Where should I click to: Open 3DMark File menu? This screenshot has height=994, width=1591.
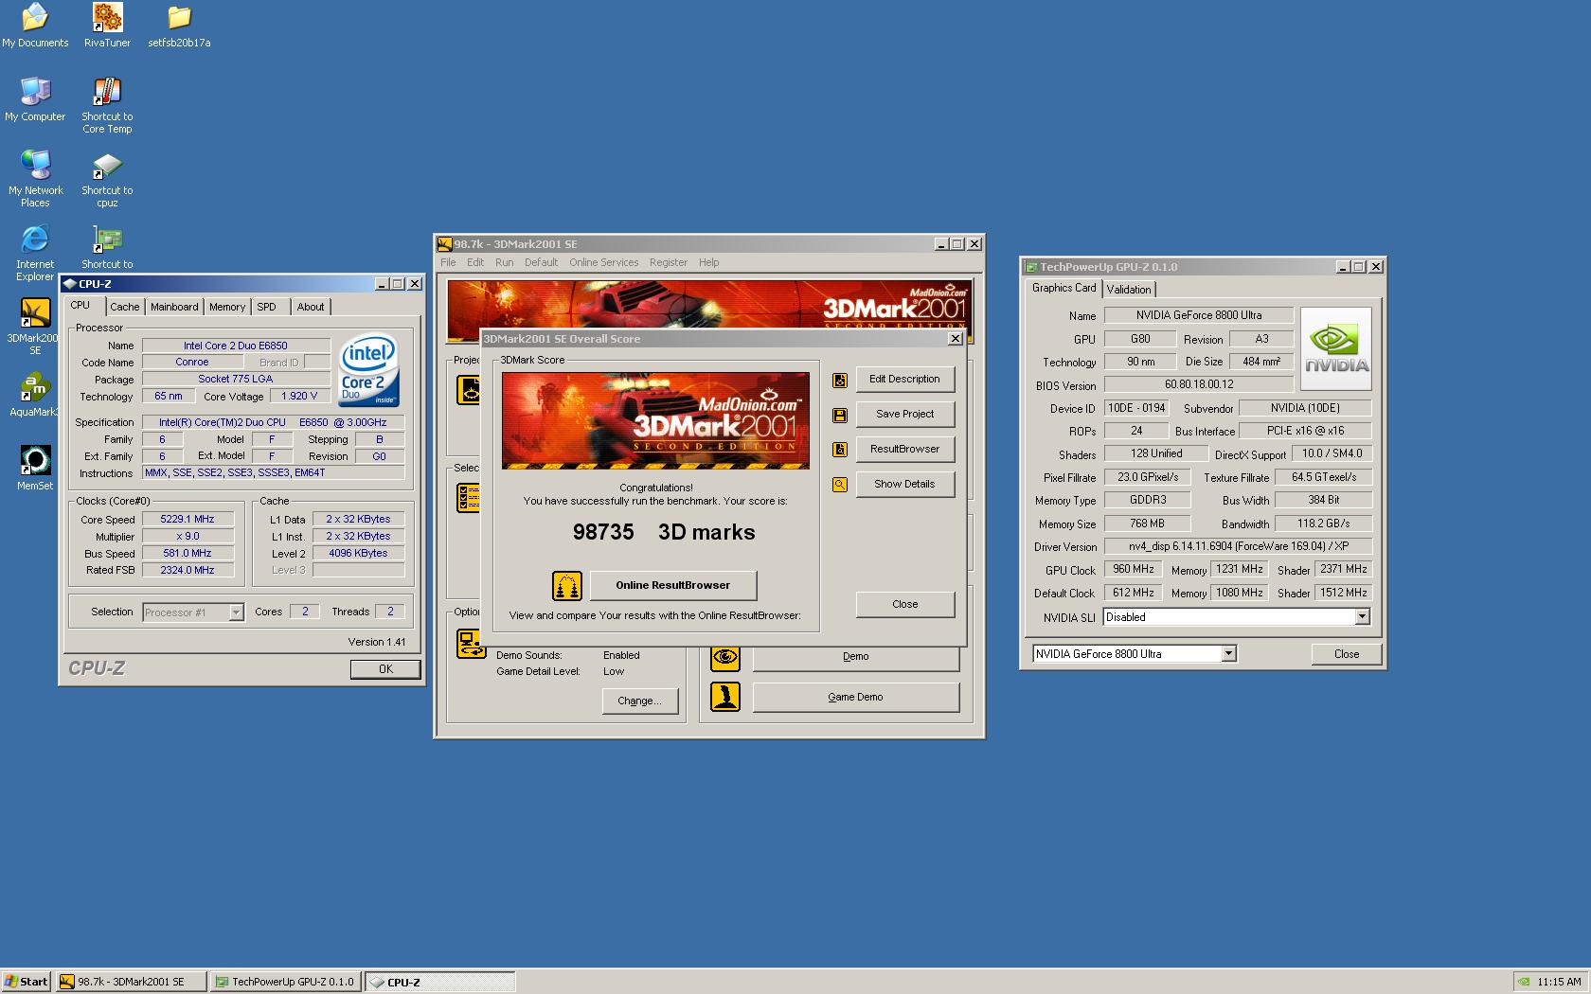[448, 262]
